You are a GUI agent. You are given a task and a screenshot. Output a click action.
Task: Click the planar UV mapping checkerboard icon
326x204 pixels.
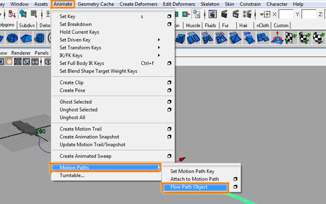point(291,38)
